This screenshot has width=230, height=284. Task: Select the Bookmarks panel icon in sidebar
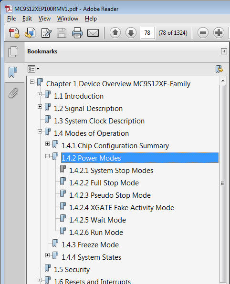(13, 72)
